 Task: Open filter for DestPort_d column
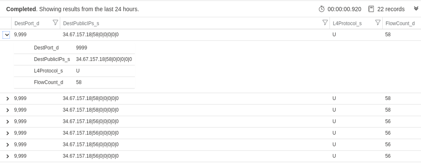55,23
